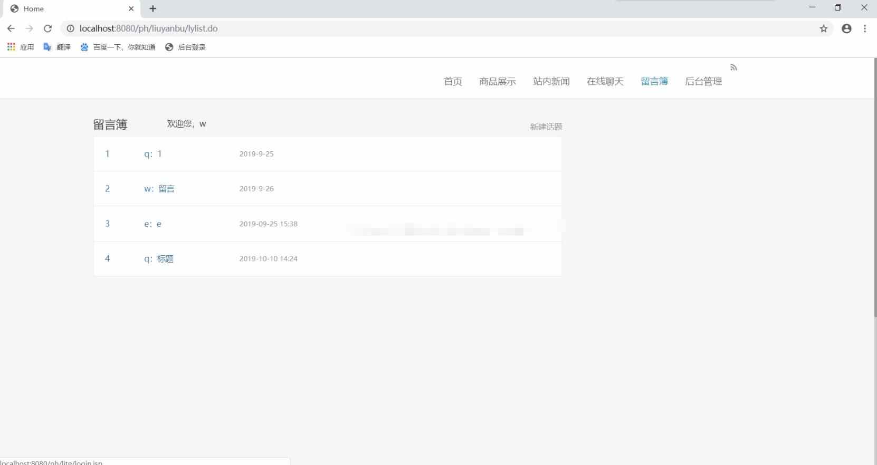Open message titled 'q: 标题'
The width and height of the screenshot is (877, 465).
coord(159,259)
